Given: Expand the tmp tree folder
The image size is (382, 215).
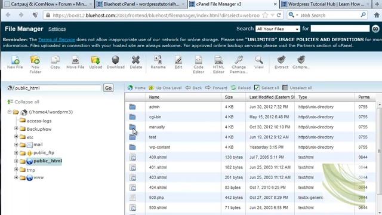Looking at the screenshot, I should click(16, 169).
